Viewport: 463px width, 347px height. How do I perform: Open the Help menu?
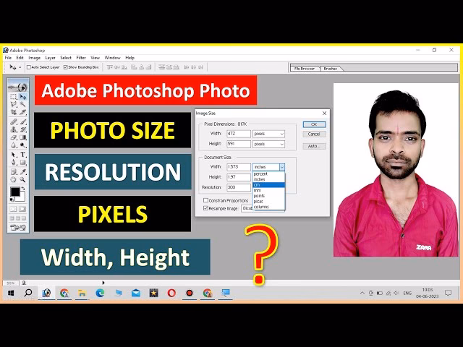[130, 58]
